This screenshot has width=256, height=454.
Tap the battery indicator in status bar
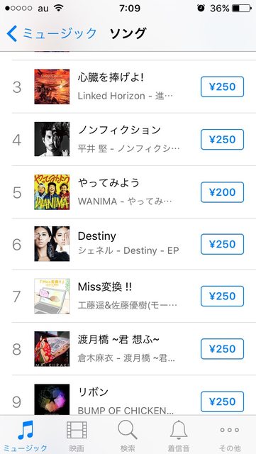tap(242, 8)
